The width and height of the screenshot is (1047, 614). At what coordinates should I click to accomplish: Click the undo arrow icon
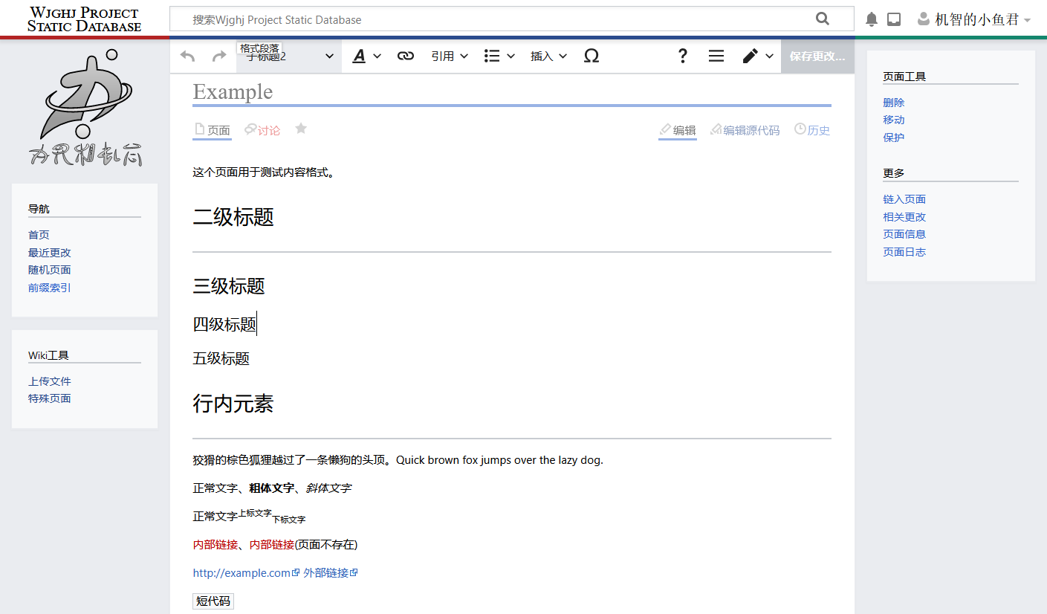[x=187, y=55]
